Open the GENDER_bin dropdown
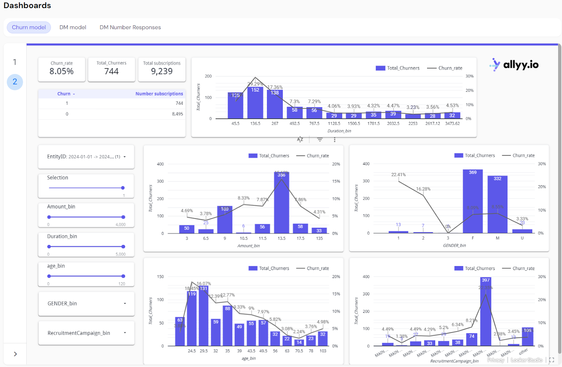Screen dimensions: 562x367 coord(86,303)
